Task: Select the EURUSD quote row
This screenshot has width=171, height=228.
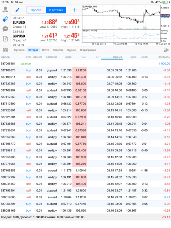Action: 46,22
